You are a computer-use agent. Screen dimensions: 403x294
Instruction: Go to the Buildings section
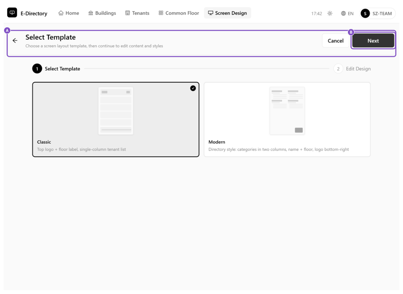pos(102,13)
